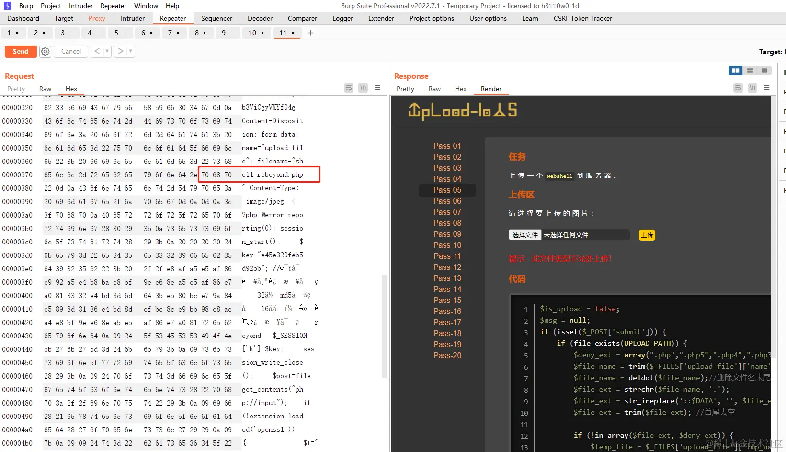Close Repeater tab 7

(178, 33)
